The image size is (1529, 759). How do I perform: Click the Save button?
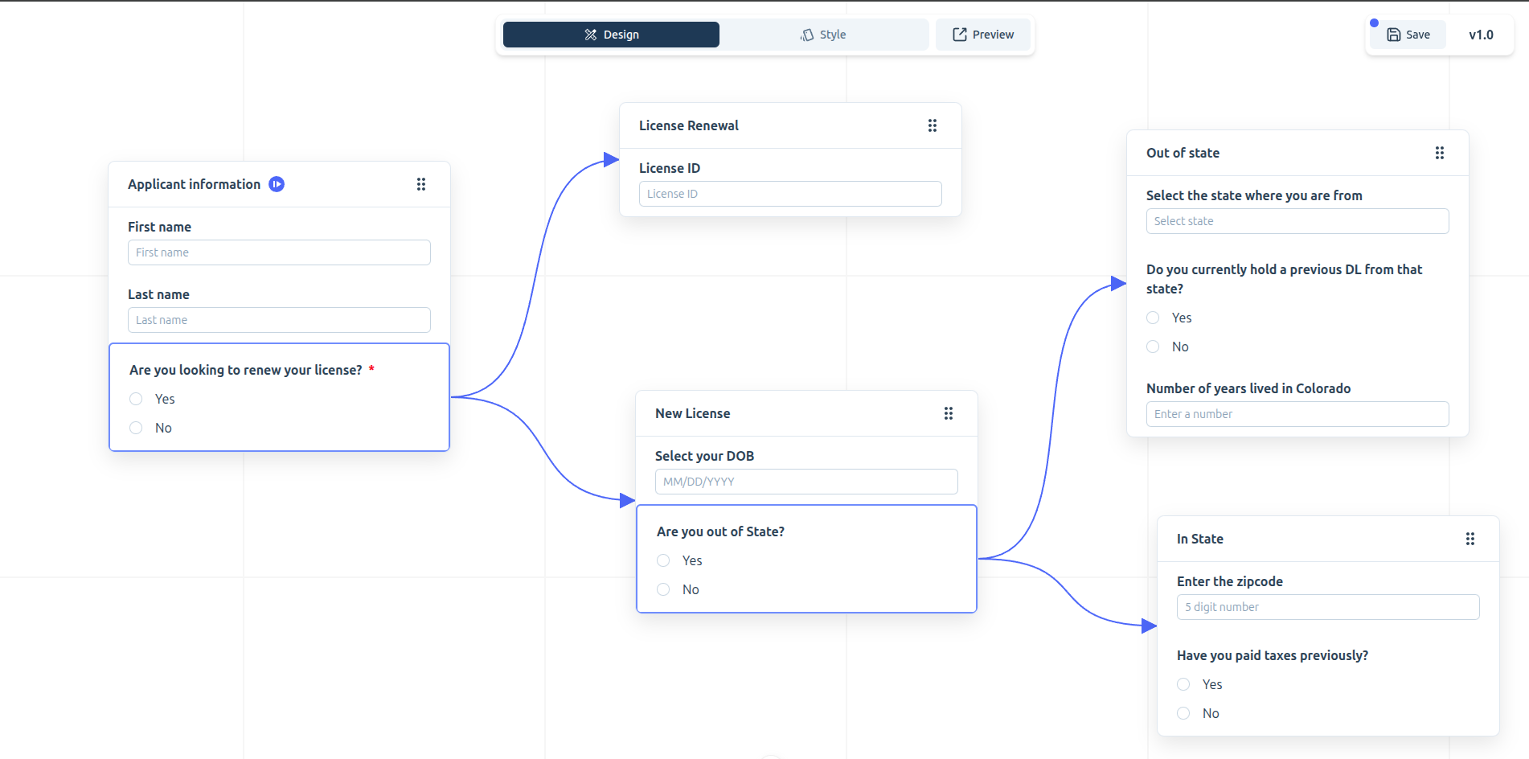point(1407,35)
